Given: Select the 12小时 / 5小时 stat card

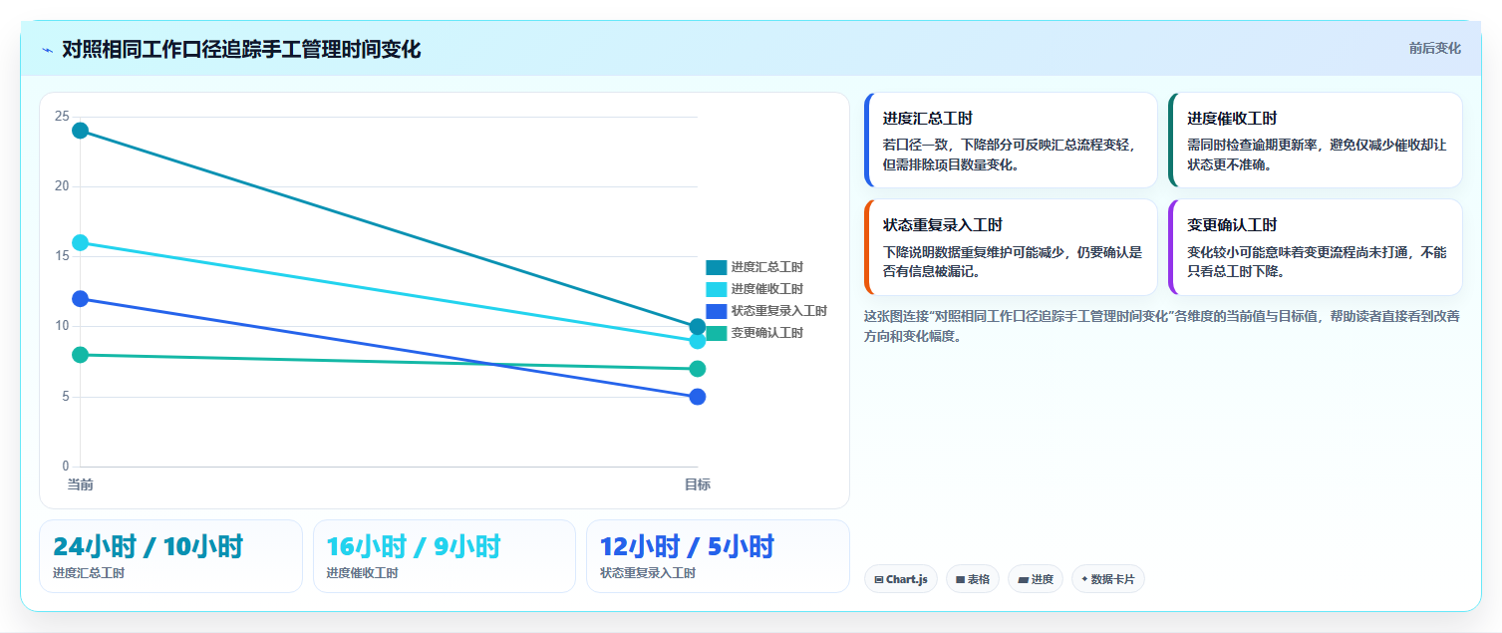Looking at the screenshot, I should 718,556.
